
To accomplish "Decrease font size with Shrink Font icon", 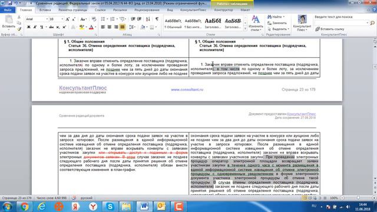I will point(74,19).
